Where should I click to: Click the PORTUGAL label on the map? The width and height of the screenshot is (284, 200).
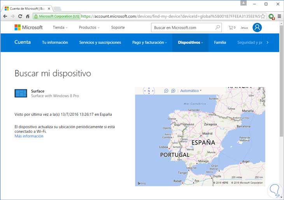pyautogui.click(x=175, y=155)
